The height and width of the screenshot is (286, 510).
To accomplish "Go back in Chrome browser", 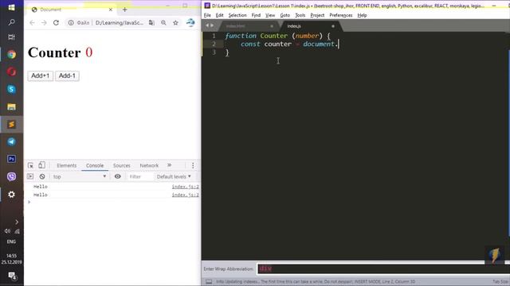I will coord(32,23).
